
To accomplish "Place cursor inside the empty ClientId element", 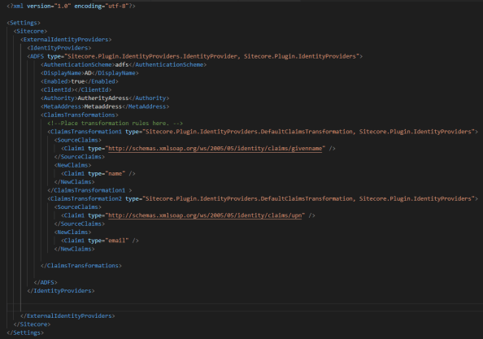I will (x=75, y=90).
